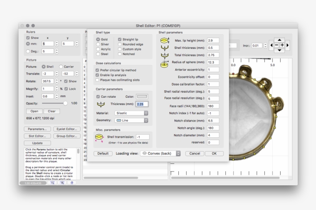Select Deg. ruler units radio

click(x=28, y=51)
